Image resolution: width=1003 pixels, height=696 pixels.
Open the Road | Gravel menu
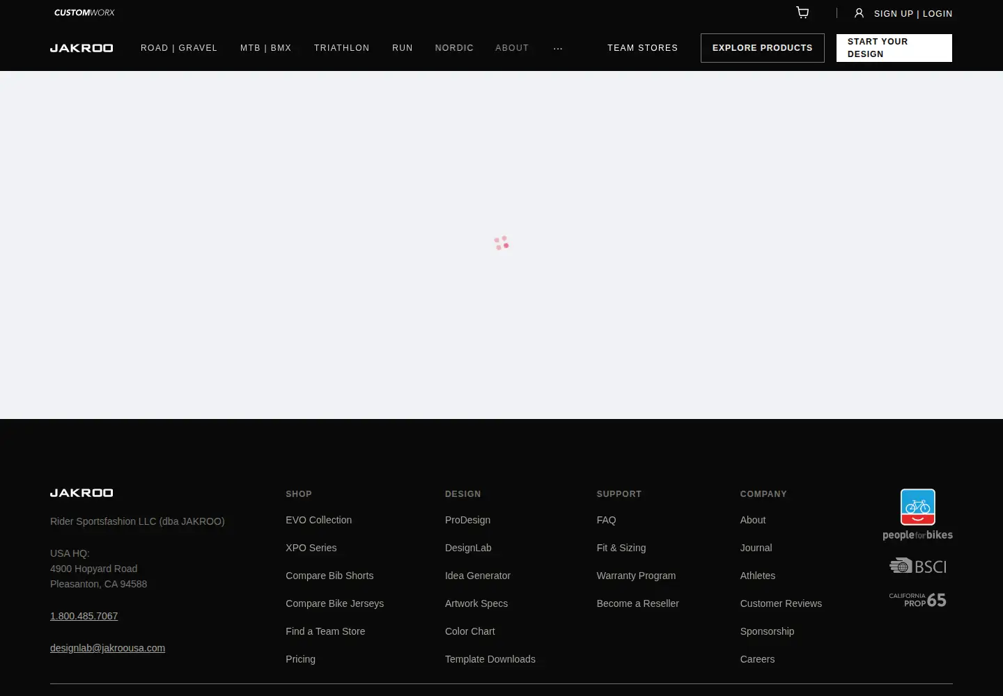point(179,48)
